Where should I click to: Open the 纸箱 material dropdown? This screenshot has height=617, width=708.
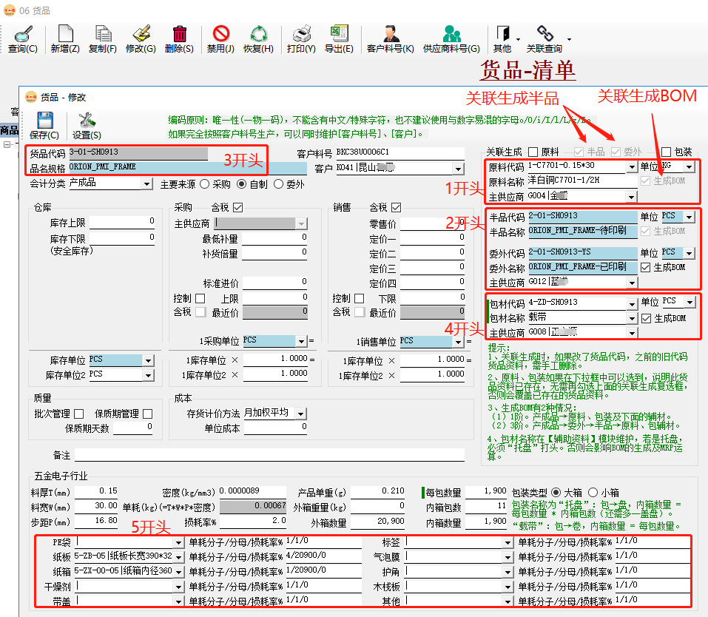click(x=179, y=573)
